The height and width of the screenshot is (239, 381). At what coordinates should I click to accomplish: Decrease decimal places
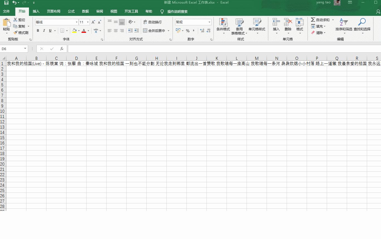208,31
